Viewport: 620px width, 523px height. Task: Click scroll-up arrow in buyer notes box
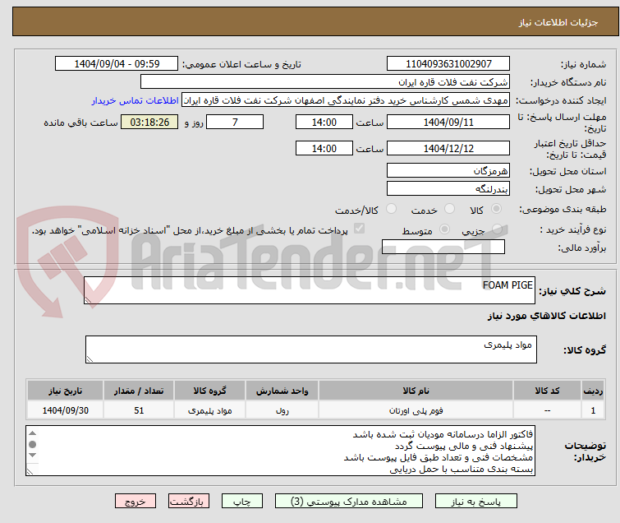[x=32, y=433]
